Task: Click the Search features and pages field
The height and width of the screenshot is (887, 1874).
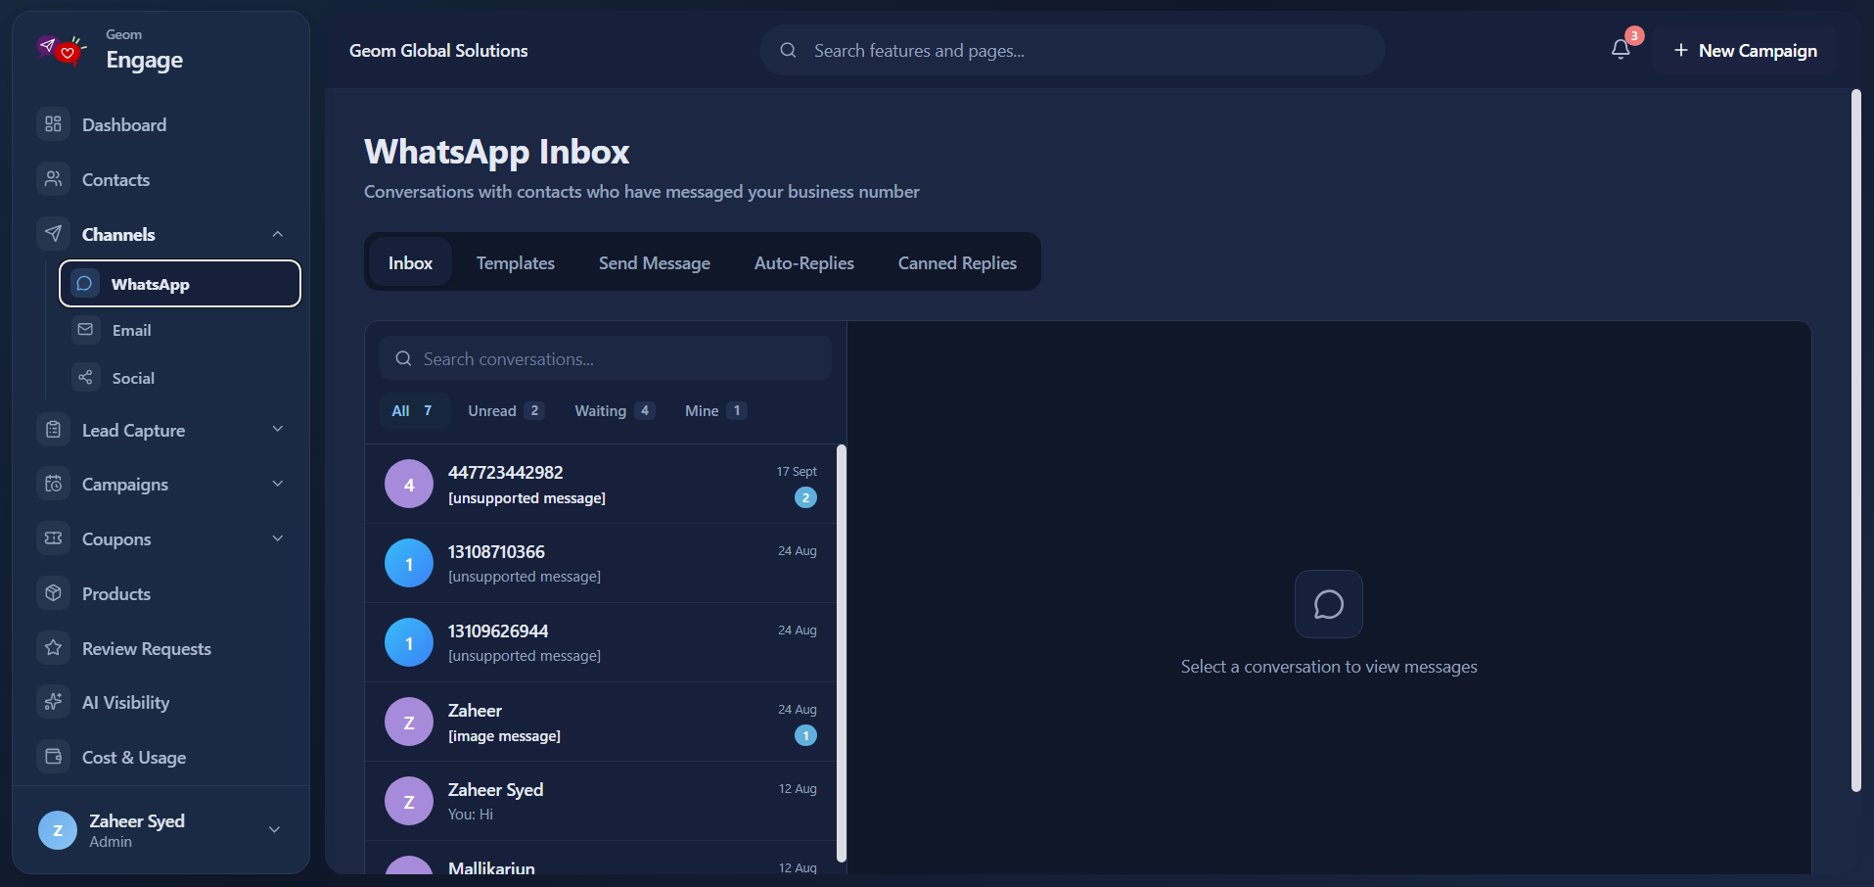Action: click(1073, 50)
